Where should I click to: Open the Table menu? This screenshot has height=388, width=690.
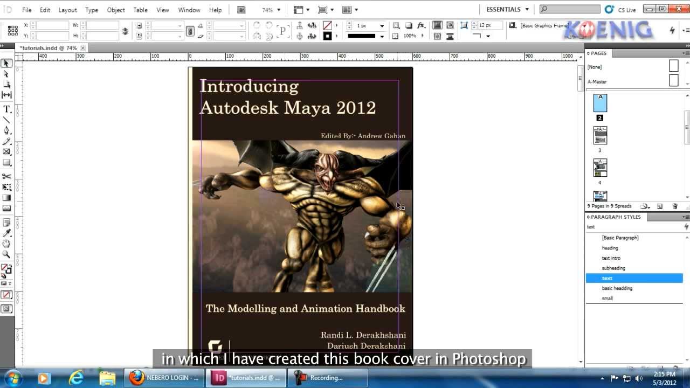(140, 10)
